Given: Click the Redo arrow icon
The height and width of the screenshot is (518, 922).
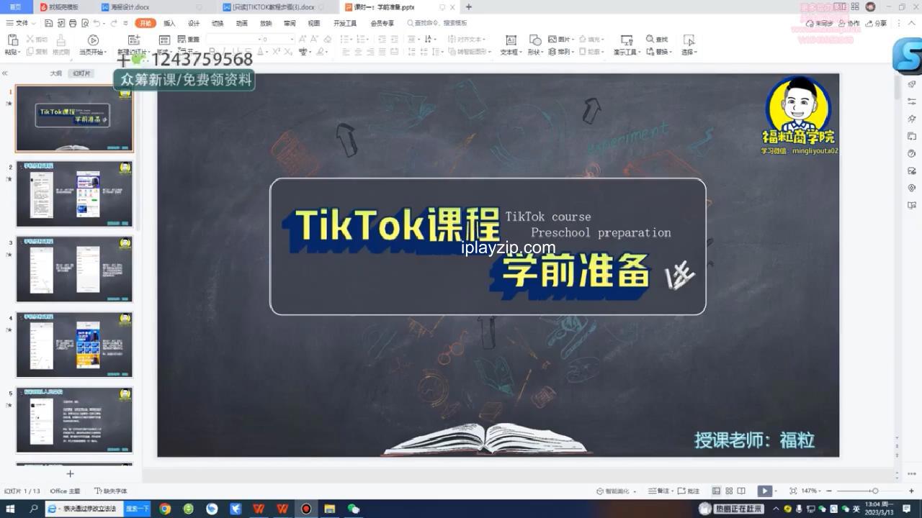Looking at the screenshot, I should (x=115, y=23).
